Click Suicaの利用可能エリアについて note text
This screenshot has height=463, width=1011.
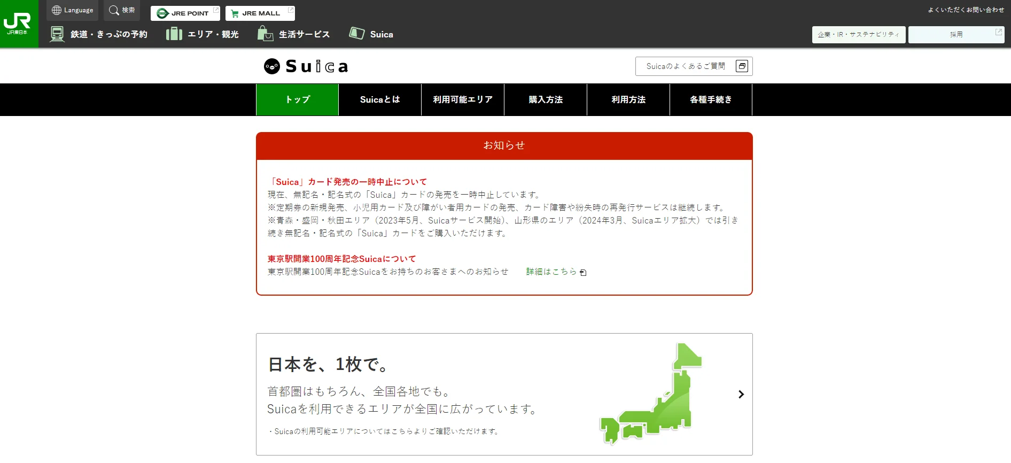click(384, 431)
